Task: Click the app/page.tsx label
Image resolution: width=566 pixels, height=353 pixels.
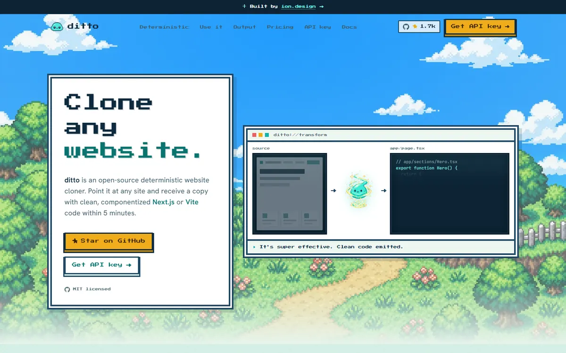Action: coord(408,148)
